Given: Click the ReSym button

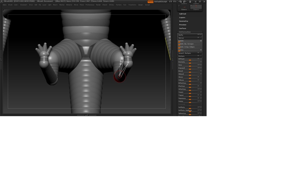Looking at the screenshot, I should click(190, 56).
